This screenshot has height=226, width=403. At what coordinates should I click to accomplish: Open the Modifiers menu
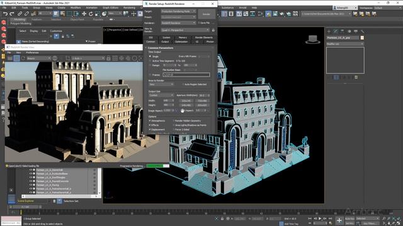pos(76,8)
